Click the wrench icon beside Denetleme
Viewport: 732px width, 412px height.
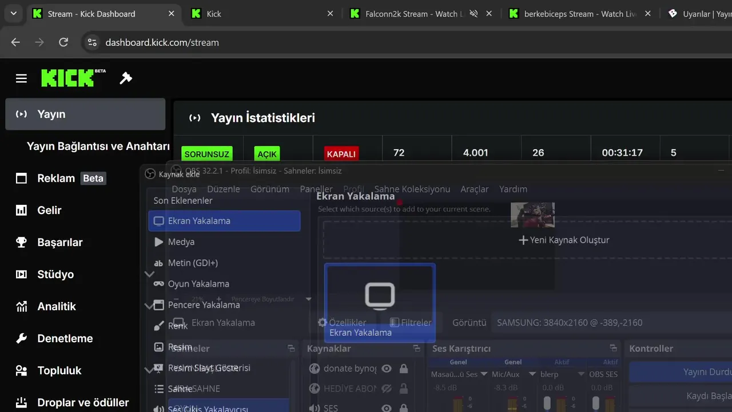21,339
